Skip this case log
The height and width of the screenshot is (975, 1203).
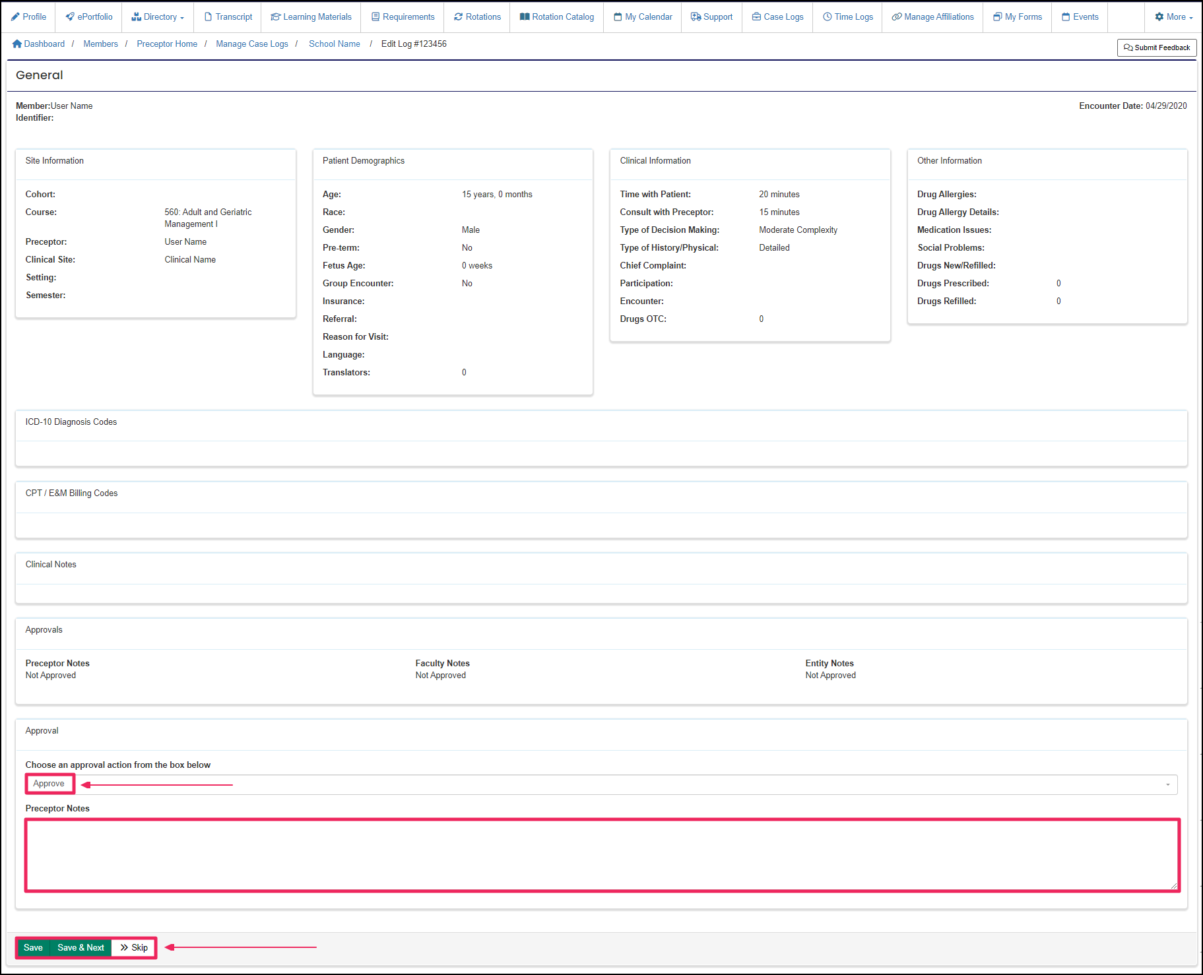pos(133,947)
